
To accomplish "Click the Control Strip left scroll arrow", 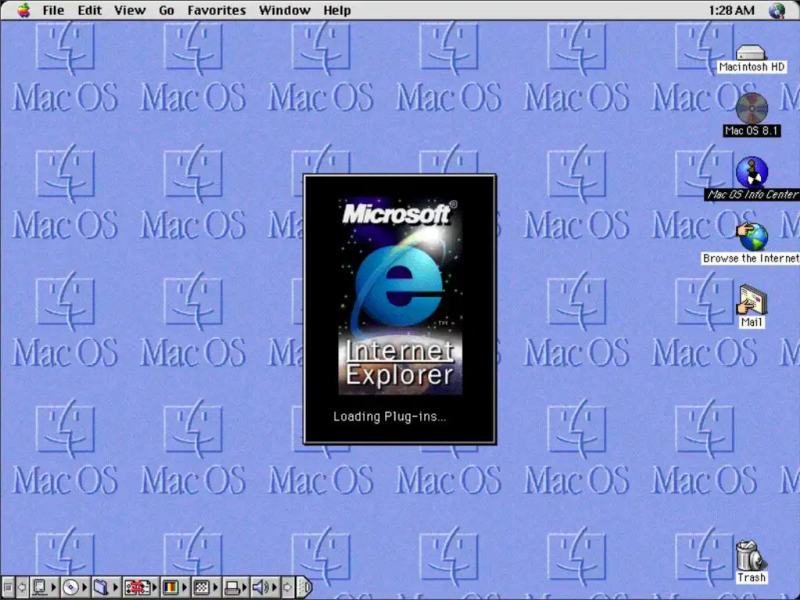I will pos(22,587).
